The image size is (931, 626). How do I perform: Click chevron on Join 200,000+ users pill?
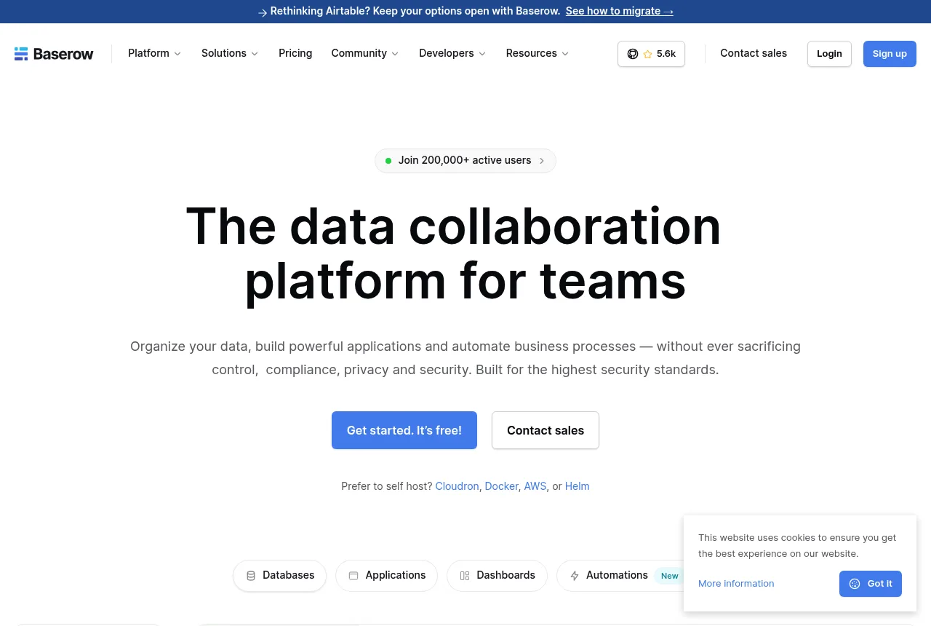click(x=542, y=161)
